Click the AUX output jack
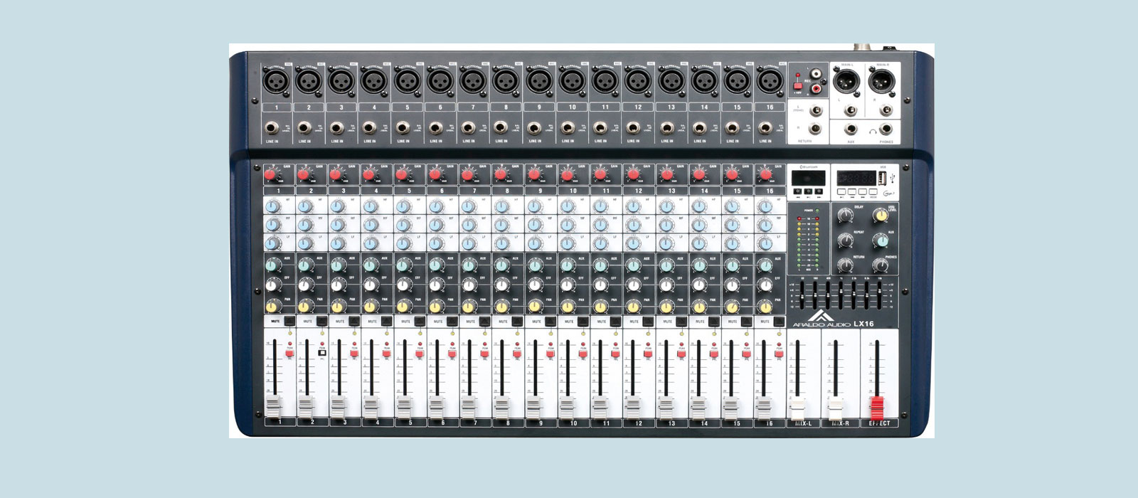Viewport: 1138px width, 498px height. coord(851,129)
